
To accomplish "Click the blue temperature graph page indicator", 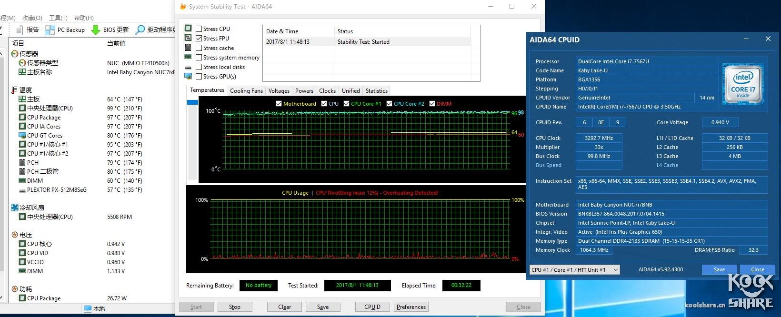I will [192, 102].
